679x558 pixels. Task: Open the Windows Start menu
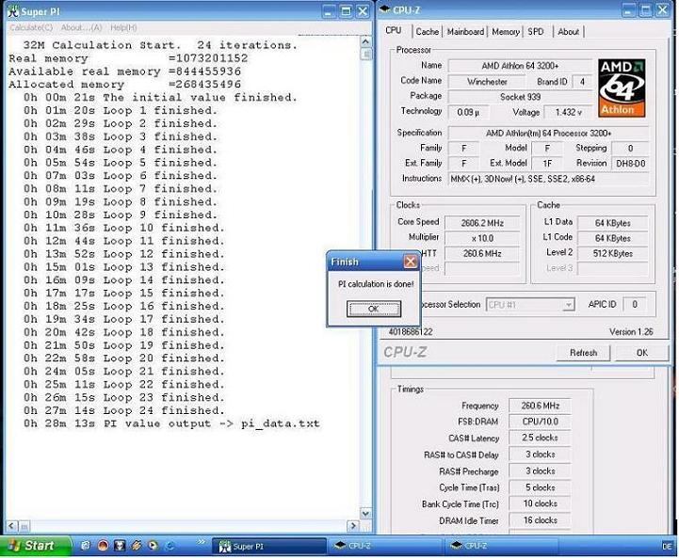[x=36, y=546]
